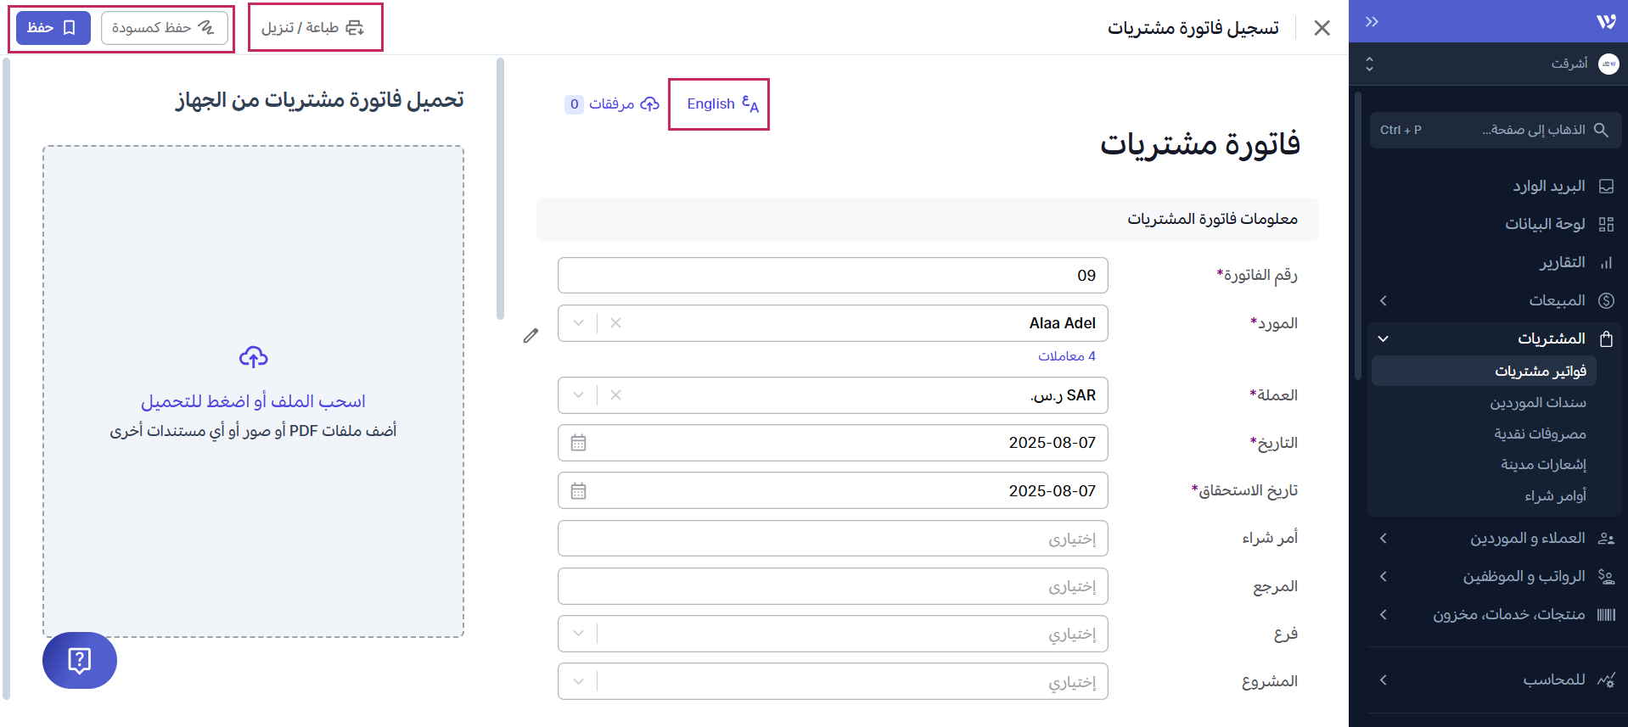Click the pencil icon to edit the supplier
The width and height of the screenshot is (1628, 727).
point(531,336)
